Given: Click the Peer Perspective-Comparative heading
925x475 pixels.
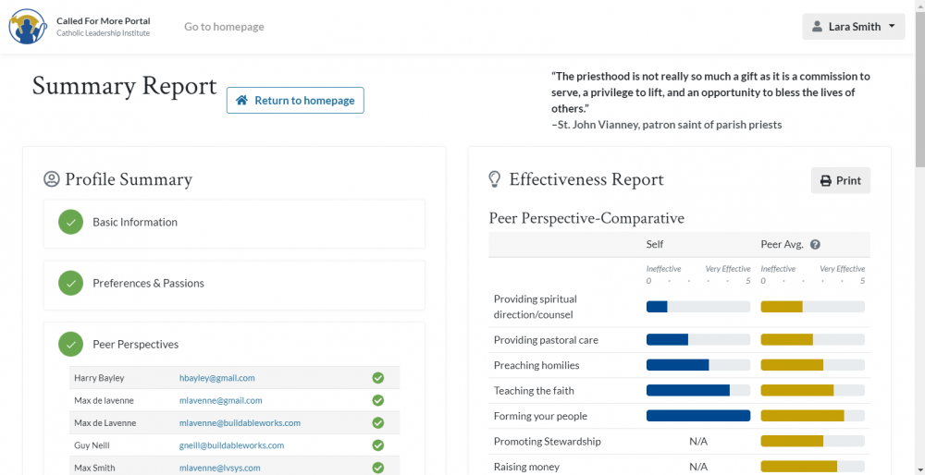Looking at the screenshot, I should point(586,219).
